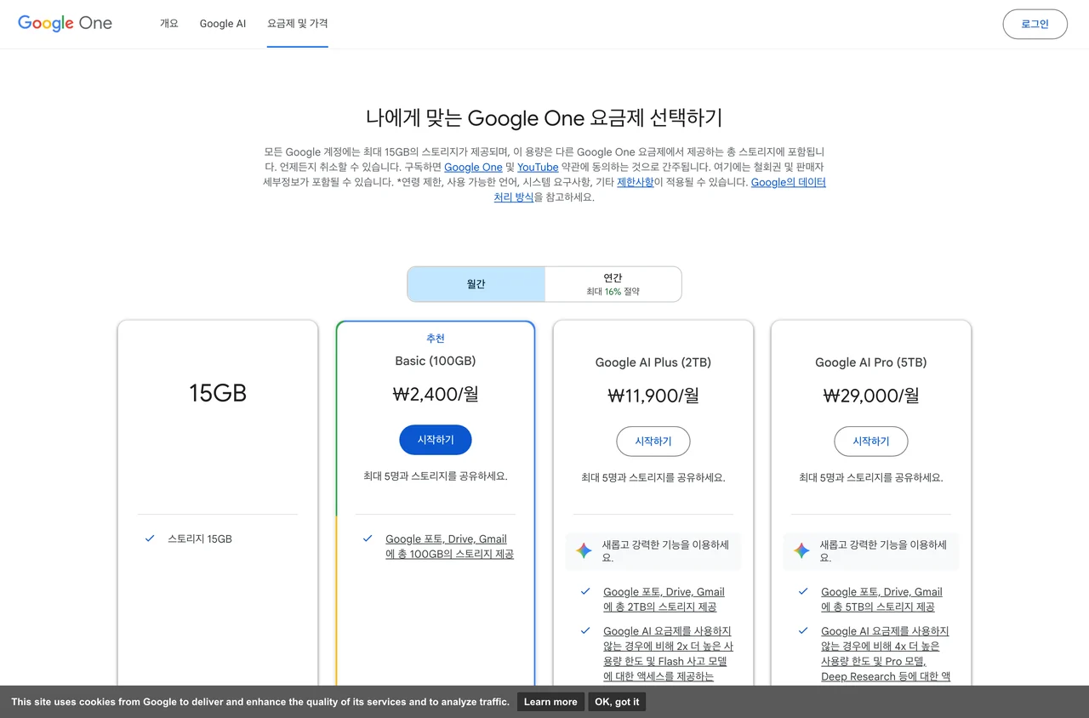Click the 15GB free plan heading

[218, 393]
